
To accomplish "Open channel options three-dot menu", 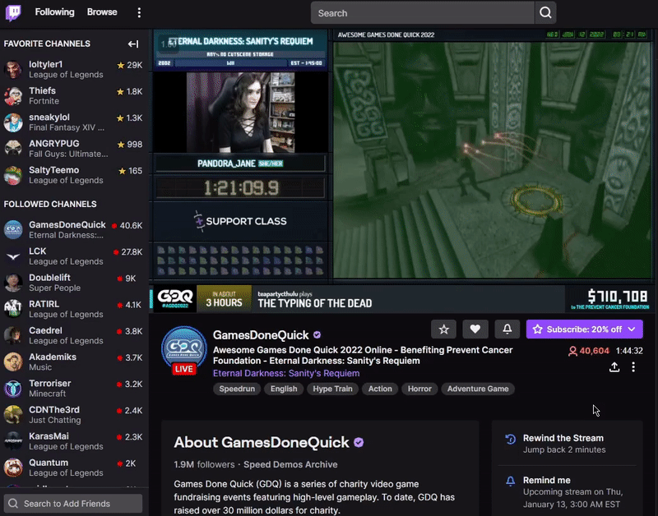I will (633, 367).
